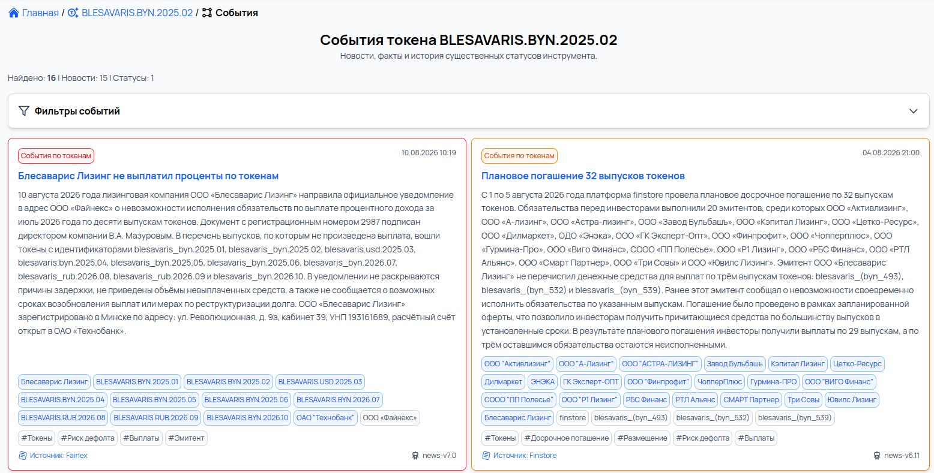Click hashtag #Эмитент

click(186, 438)
